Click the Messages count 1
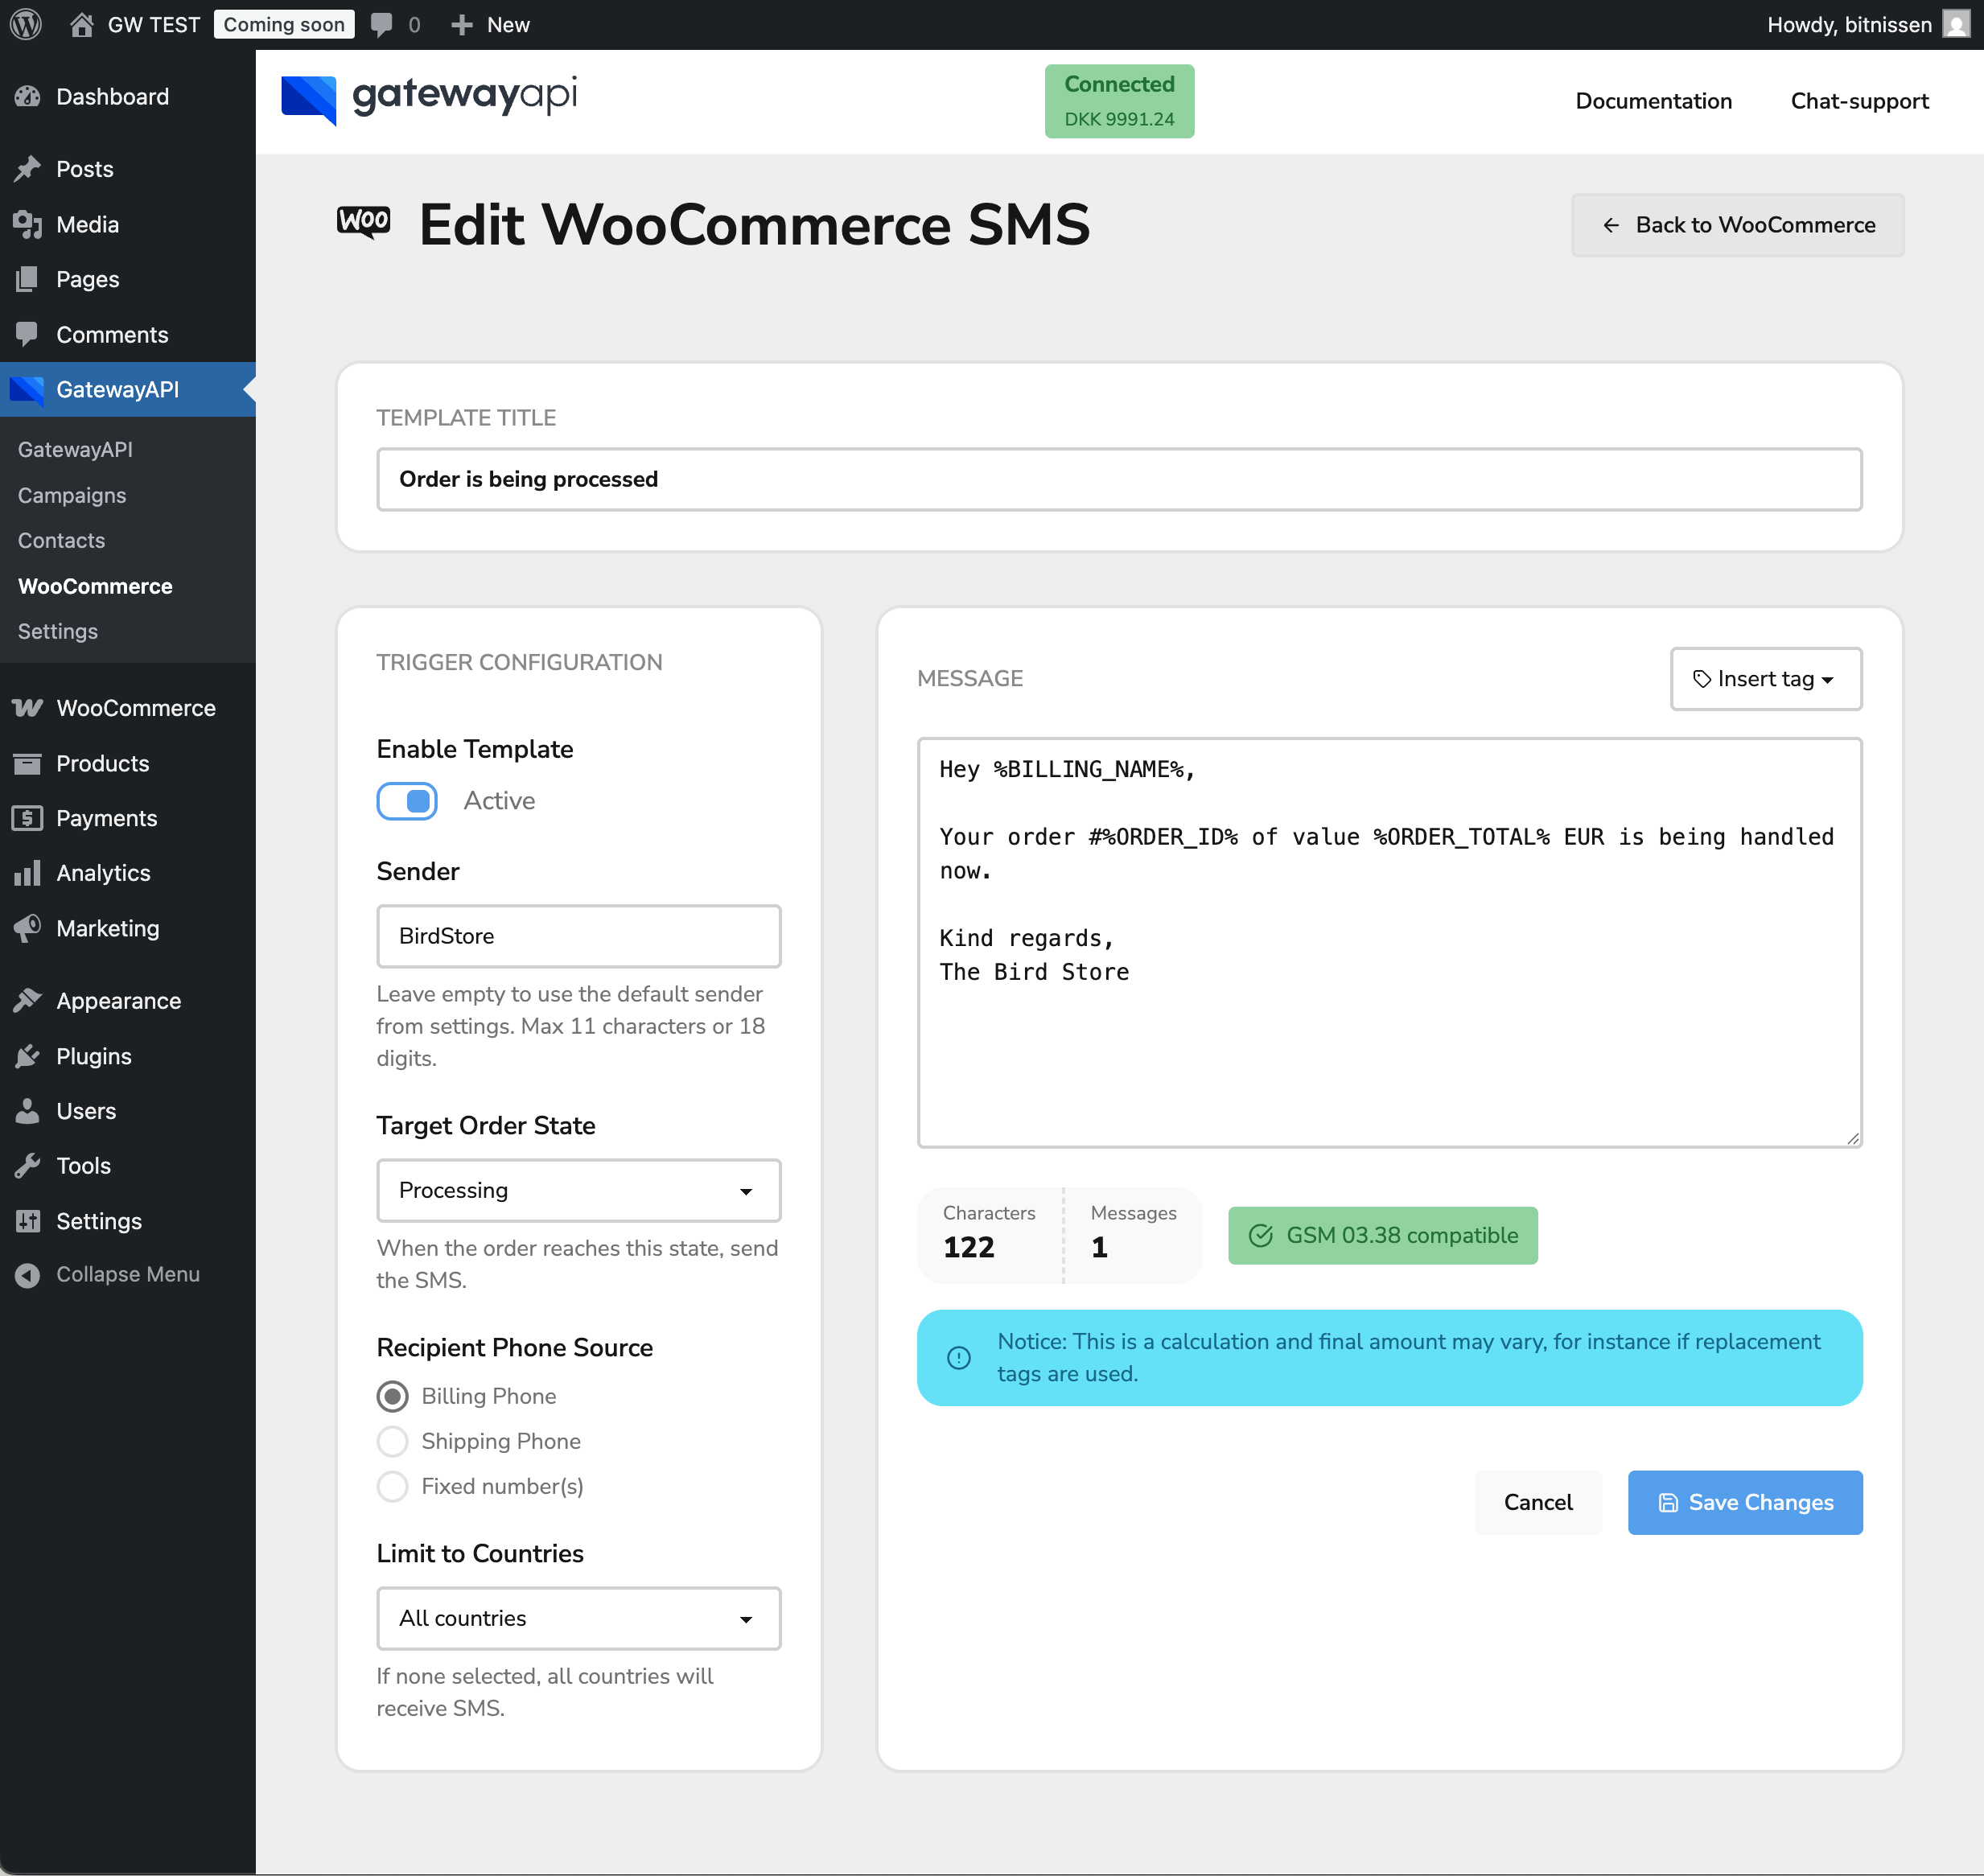 tap(1099, 1247)
